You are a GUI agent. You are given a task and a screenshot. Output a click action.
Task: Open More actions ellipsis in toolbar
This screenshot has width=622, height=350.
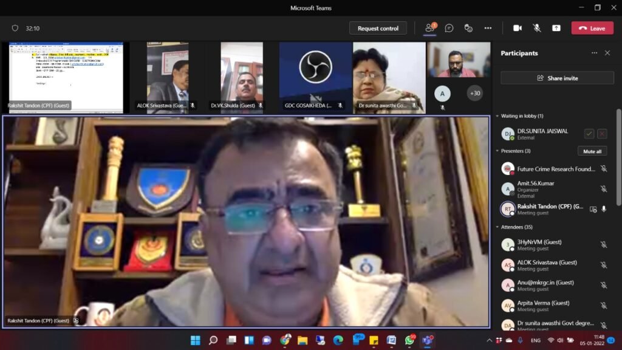coord(488,28)
